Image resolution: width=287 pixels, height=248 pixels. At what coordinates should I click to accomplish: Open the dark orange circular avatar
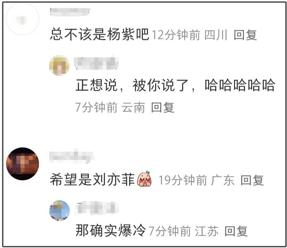[x=23, y=163]
